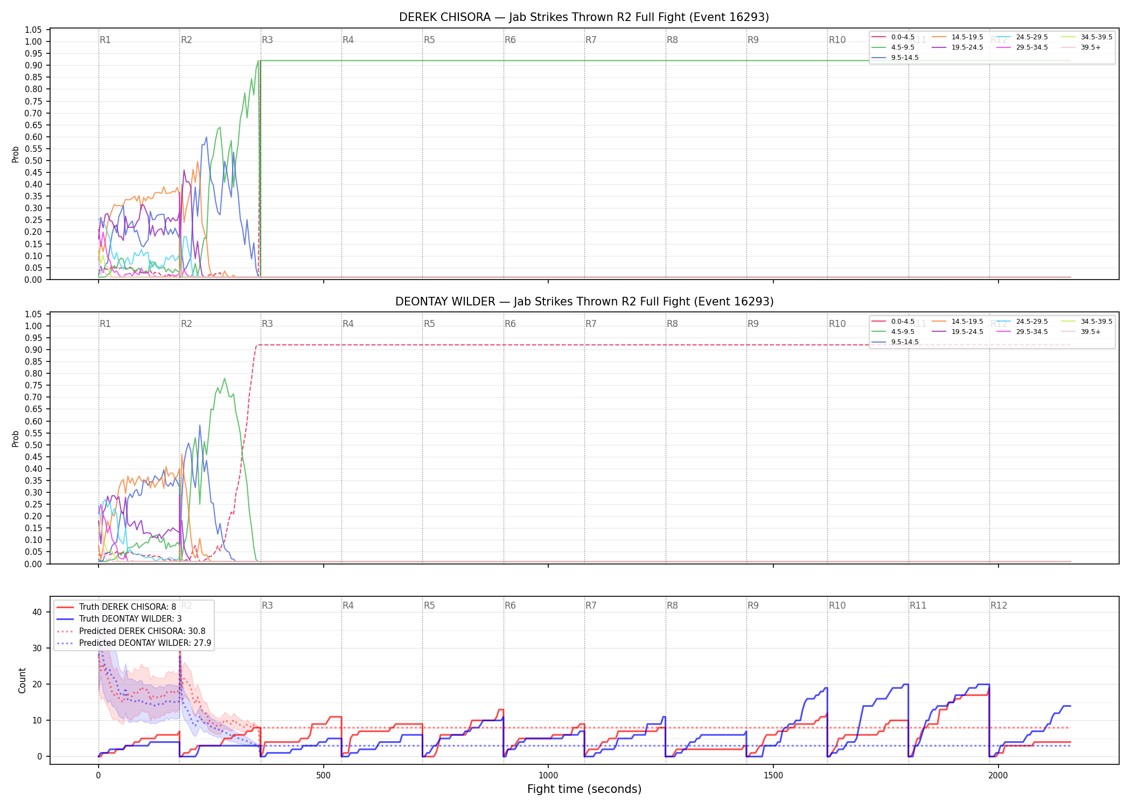The image size is (1131, 808).
Task: Click the R6 round marker in Wilder plot
Action: (510, 324)
